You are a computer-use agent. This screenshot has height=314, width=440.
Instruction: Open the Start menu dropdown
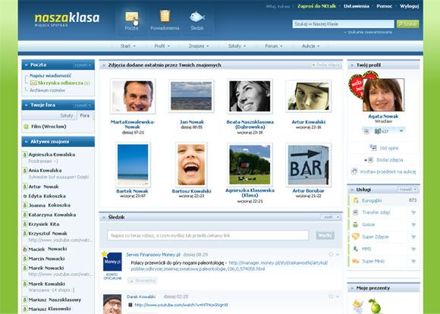click(128, 46)
